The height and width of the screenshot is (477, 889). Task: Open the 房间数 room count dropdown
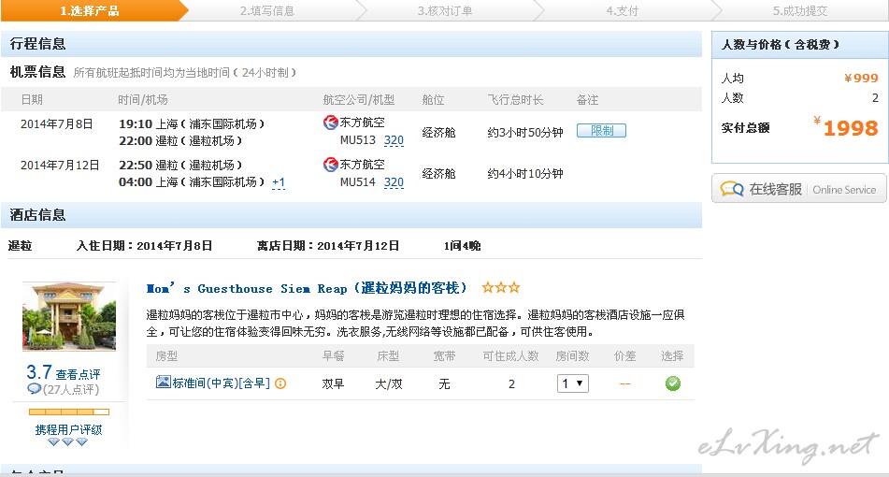click(x=572, y=383)
